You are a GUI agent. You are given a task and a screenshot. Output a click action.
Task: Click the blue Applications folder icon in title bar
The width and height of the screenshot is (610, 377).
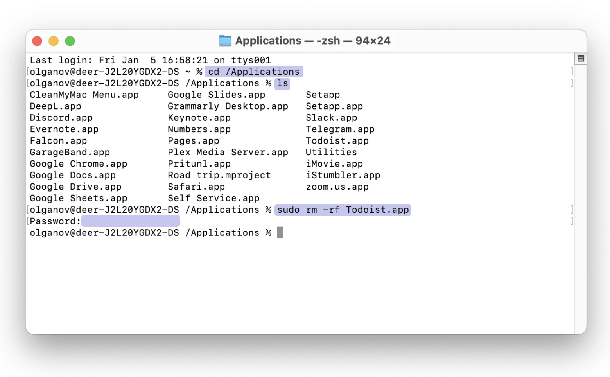coord(226,40)
